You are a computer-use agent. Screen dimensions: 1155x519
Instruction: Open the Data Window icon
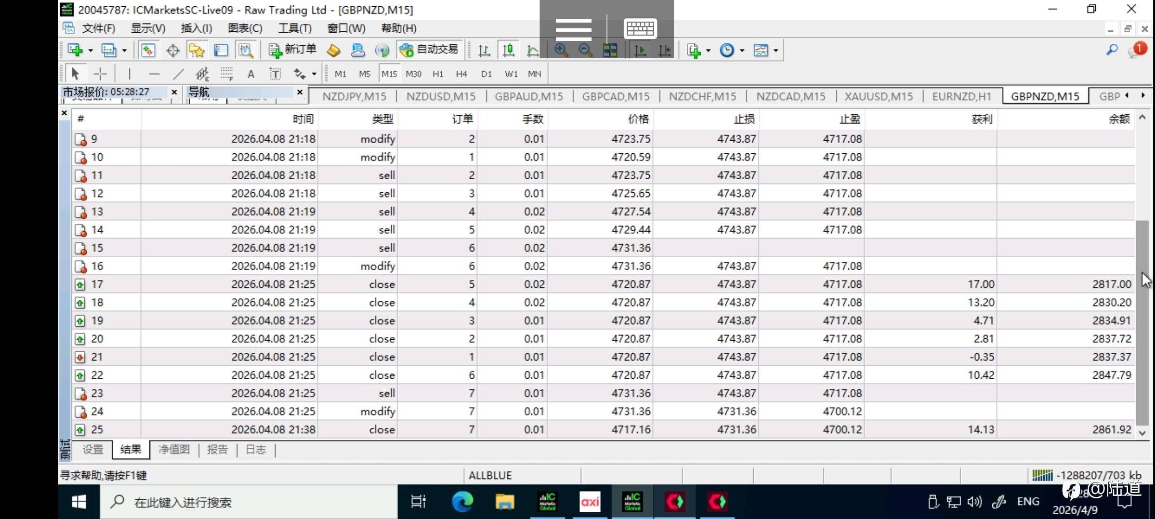(x=173, y=50)
